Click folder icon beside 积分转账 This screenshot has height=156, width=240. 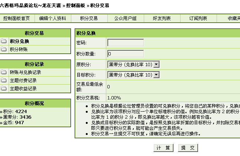point(4,49)
